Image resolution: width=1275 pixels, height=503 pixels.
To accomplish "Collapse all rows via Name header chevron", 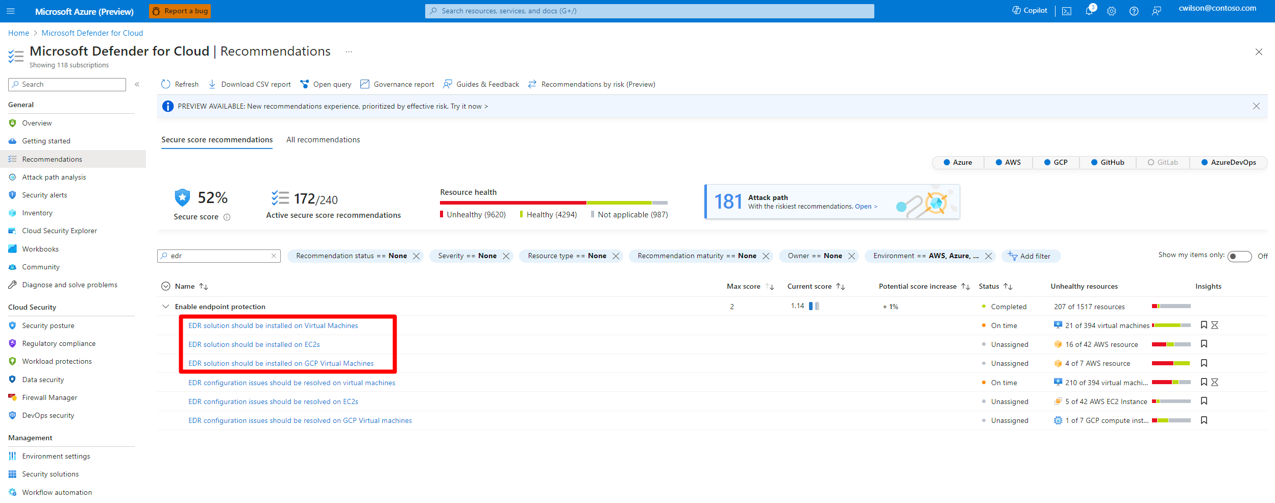I will point(165,286).
